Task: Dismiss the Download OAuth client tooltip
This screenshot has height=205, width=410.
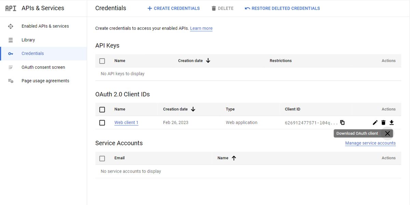Action: (387, 134)
